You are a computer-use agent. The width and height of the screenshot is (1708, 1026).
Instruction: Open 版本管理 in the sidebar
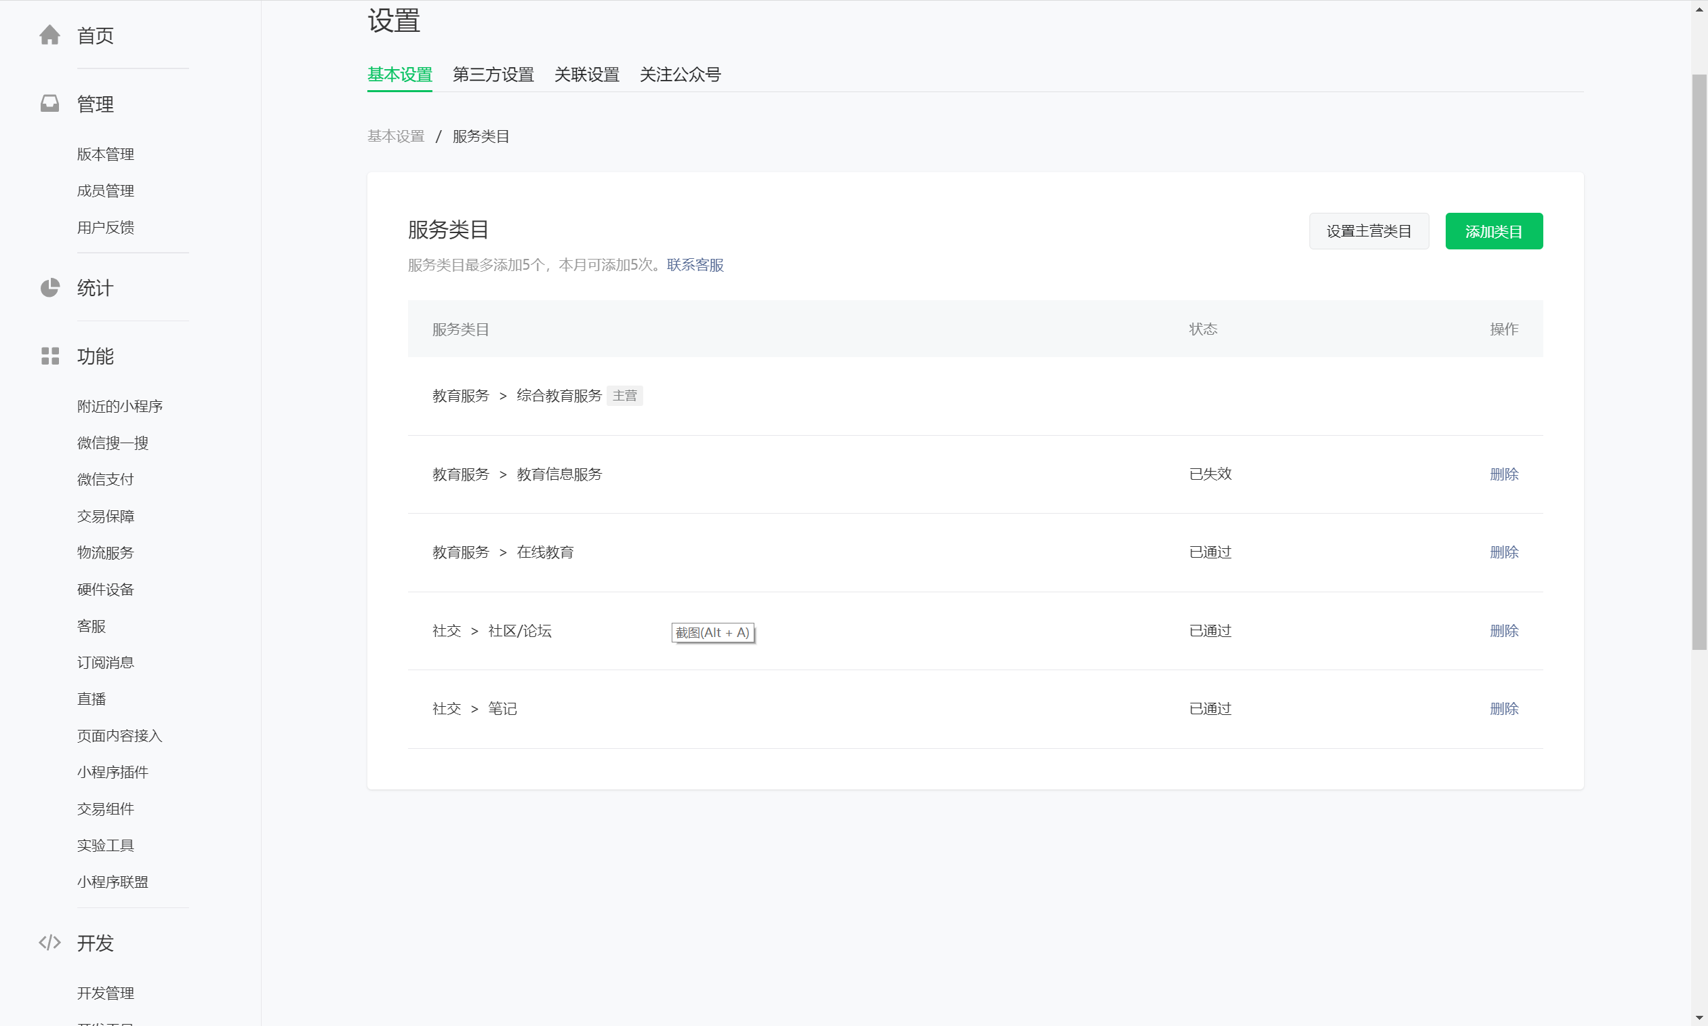point(105,155)
